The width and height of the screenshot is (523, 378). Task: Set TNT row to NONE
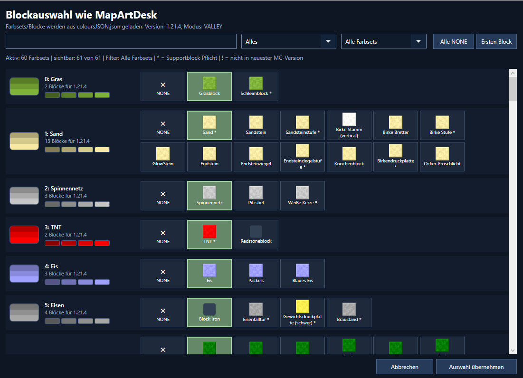(x=163, y=235)
